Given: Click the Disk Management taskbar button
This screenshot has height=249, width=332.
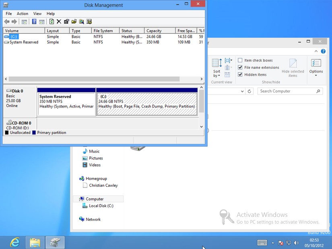Looking at the screenshot, I should 55,243.
